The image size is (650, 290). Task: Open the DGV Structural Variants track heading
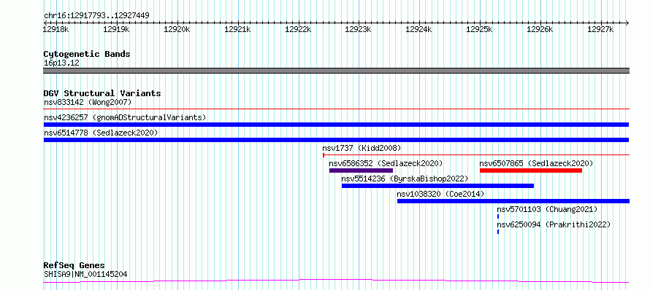[x=102, y=93]
